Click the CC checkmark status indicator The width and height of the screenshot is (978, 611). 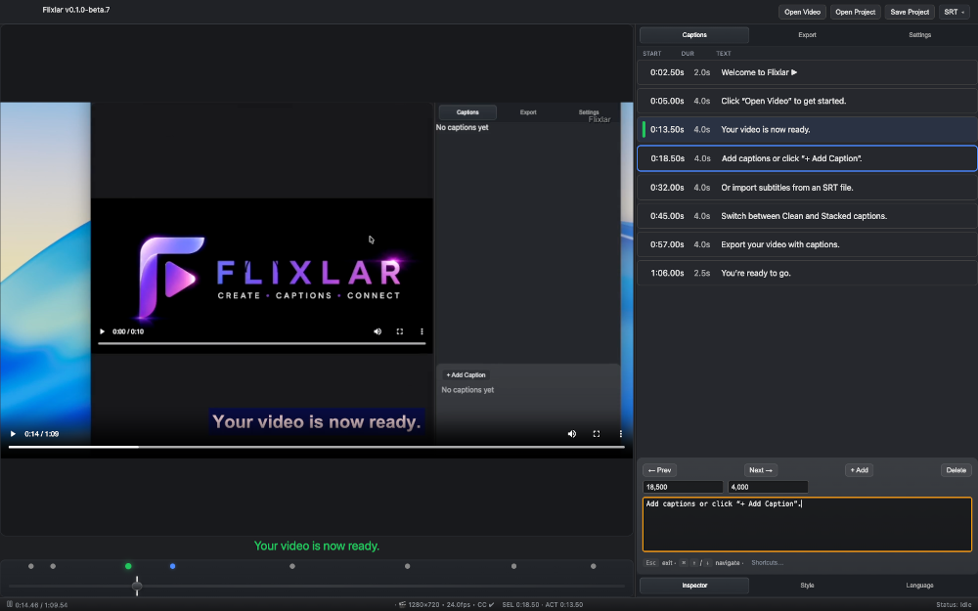486,605
